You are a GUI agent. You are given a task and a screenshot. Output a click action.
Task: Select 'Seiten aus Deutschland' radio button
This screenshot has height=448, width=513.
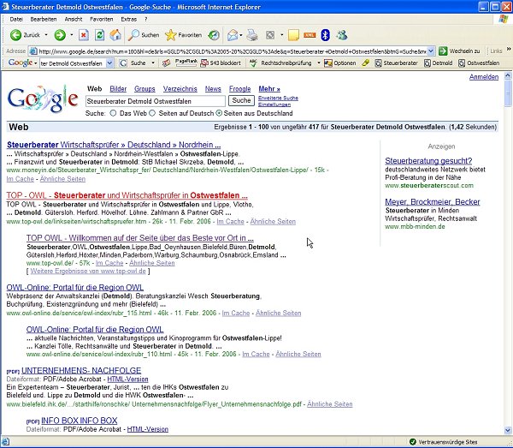click(x=219, y=113)
